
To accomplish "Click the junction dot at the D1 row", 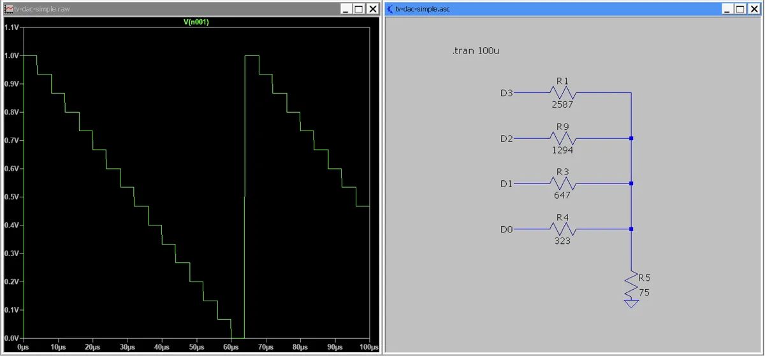I will tap(631, 183).
